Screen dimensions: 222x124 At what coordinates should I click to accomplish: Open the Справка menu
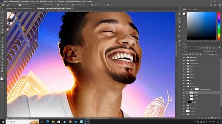(x=89, y=1)
